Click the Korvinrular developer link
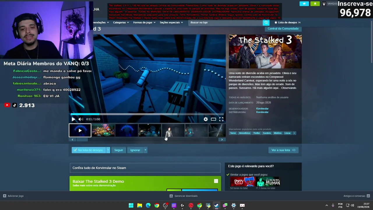This screenshot has height=210, width=373. point(262,109)
